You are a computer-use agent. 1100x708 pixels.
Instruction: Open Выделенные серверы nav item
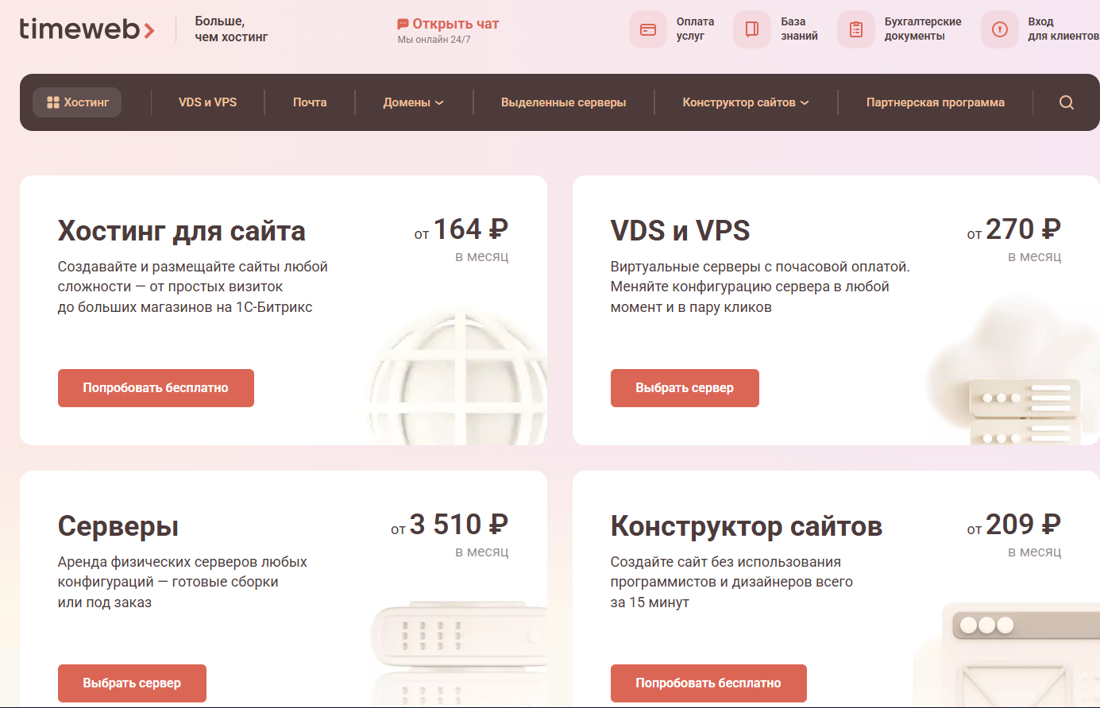pos(564,102)
